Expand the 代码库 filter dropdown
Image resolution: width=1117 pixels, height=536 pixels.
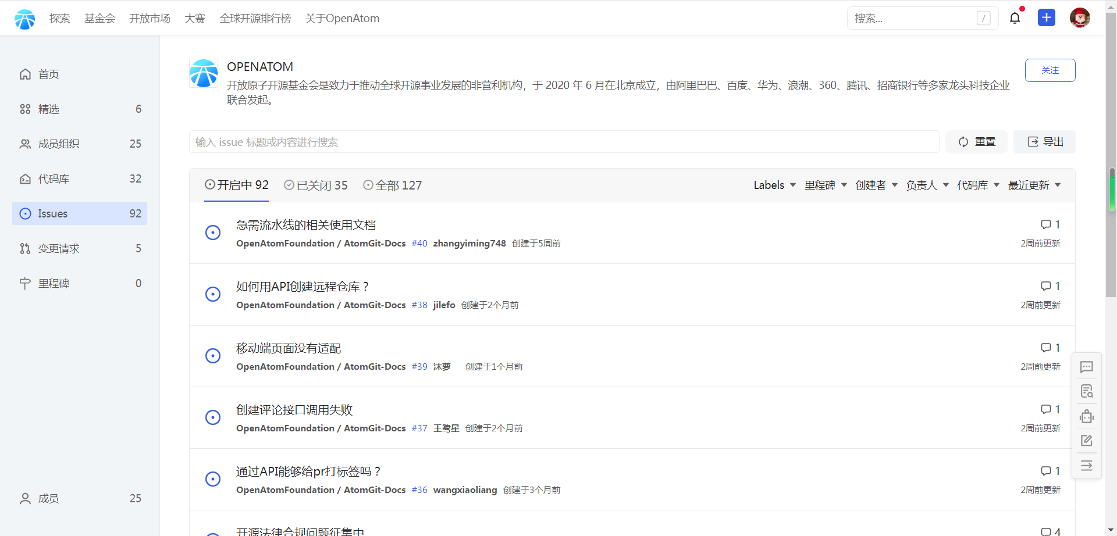click(978, 185)
